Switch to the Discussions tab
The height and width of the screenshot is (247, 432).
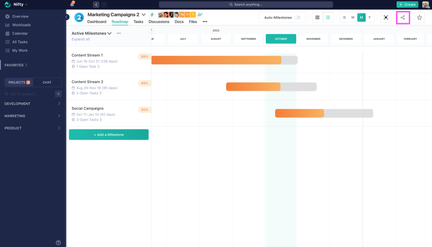pyautogui.click(x=159, y=21)
